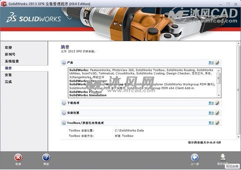Expand the 安装位置 section
241x170 pixels.
click(64, 113)
